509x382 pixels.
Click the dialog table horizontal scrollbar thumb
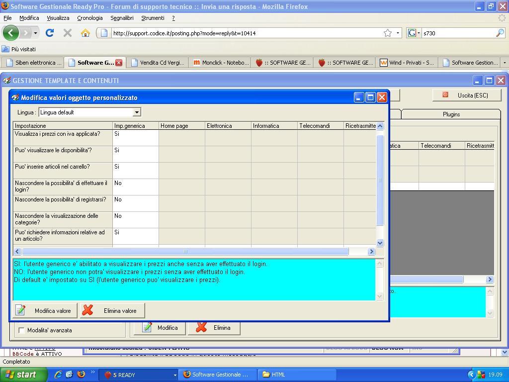click(x=185, y=251)
